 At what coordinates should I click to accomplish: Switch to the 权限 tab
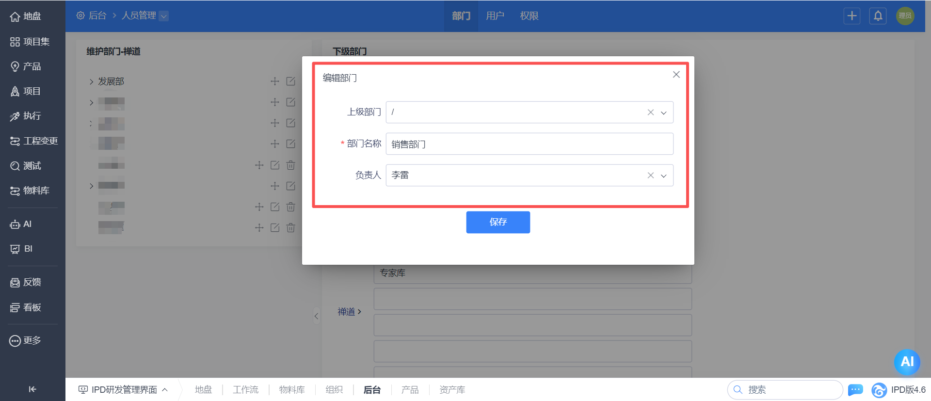(x=529, y=16)
